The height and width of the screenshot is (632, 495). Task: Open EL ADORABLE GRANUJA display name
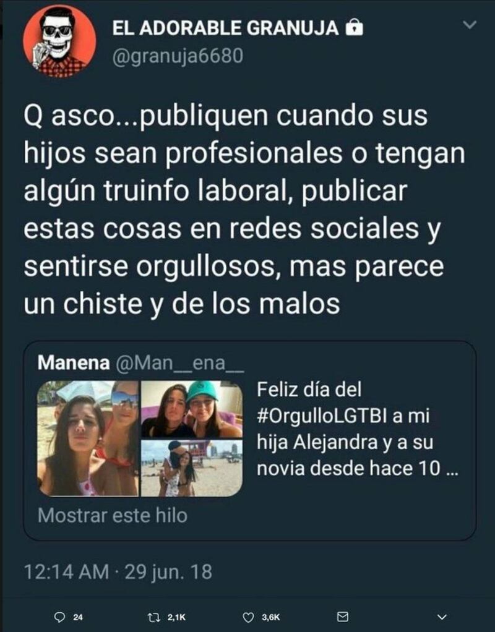click(x=225, y=28)
